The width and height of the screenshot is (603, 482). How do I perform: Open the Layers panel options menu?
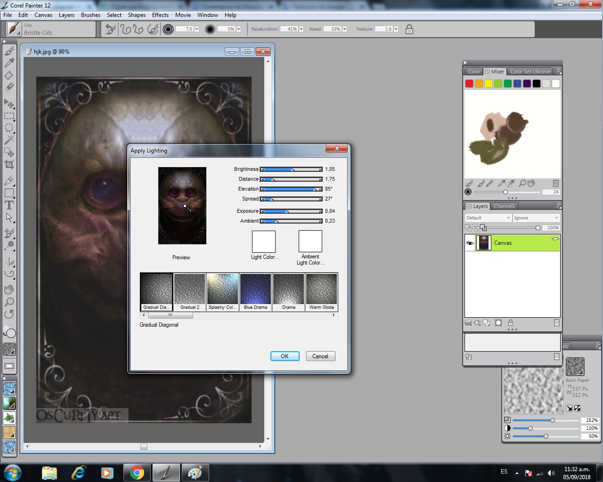(x=558, y=206)
